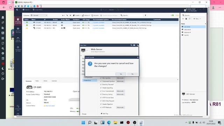Image resolution: width=224 pixels, height=126 pixels.
Task: Click Monitor in gateways toolbar
Action: [x=95, y=15]
